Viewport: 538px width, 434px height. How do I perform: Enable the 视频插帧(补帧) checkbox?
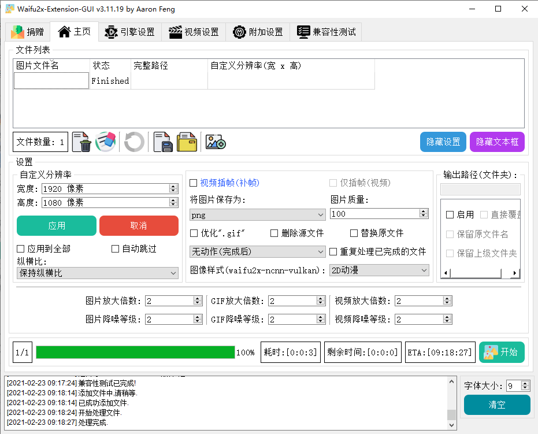click(x=194, y=183)
